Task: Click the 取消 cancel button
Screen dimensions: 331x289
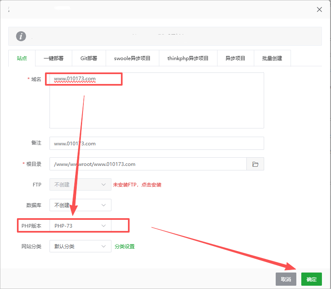Action: click(x=286, y=279)
